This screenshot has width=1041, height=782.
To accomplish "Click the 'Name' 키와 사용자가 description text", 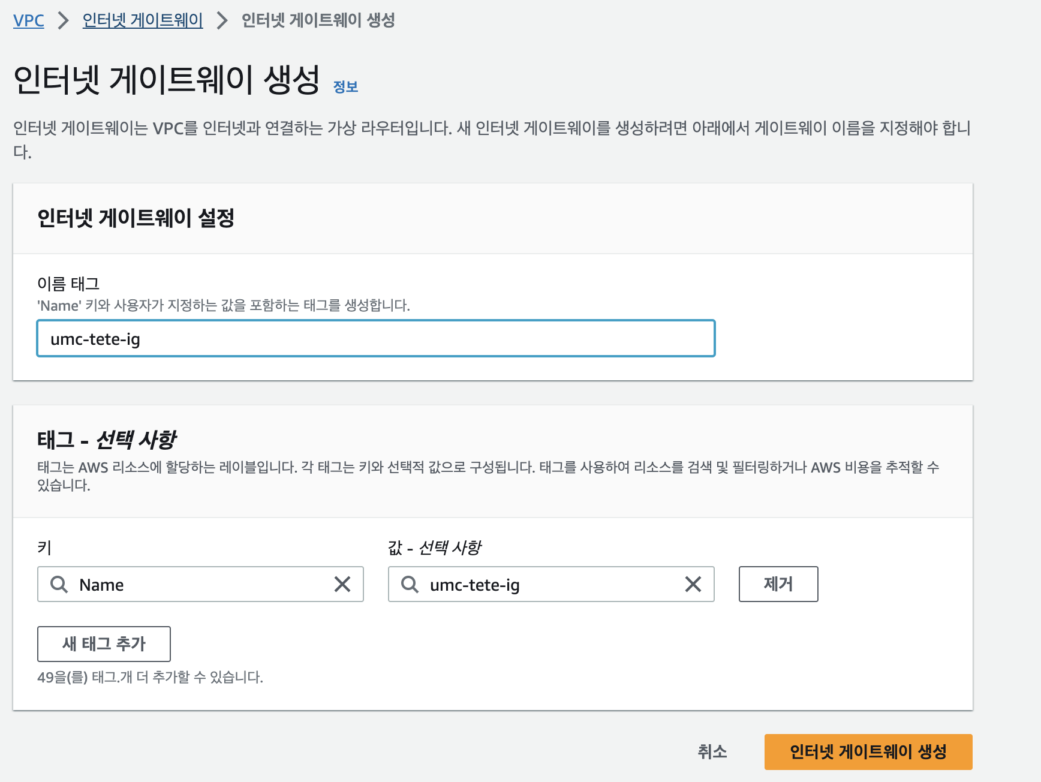I will [x=224, y=305].
